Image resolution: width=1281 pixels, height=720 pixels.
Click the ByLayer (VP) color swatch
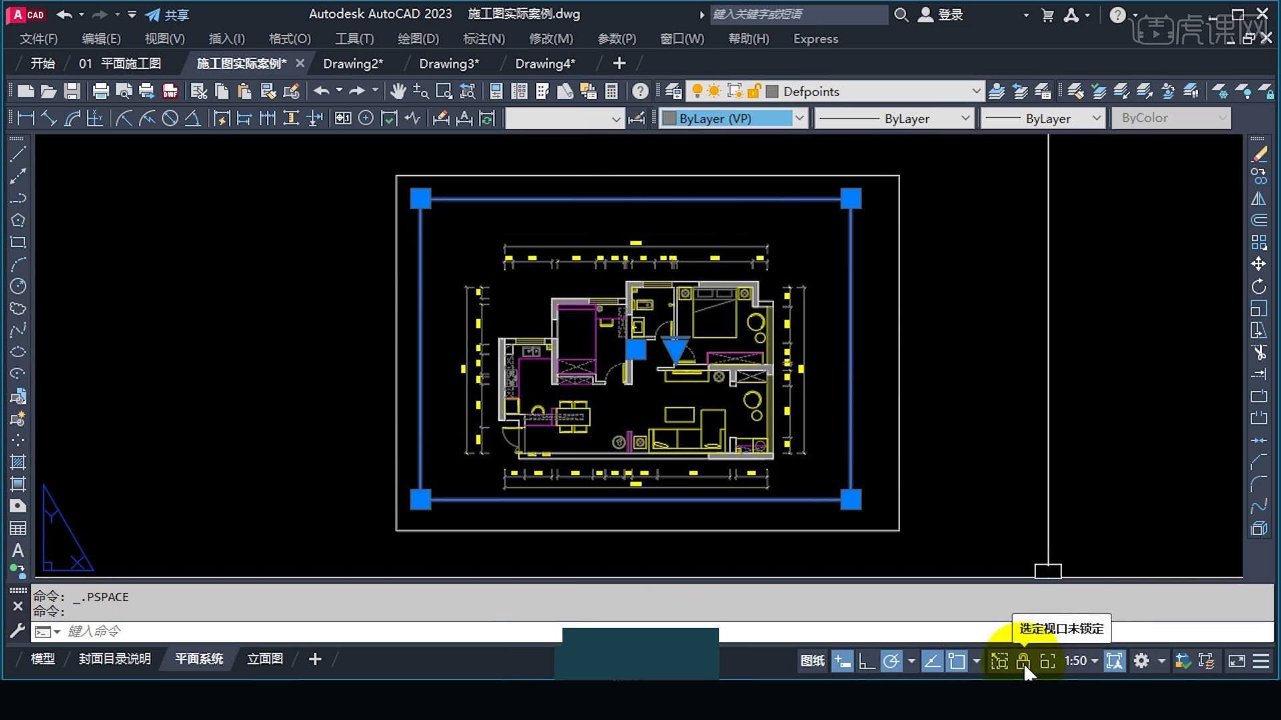pos(669,119)
